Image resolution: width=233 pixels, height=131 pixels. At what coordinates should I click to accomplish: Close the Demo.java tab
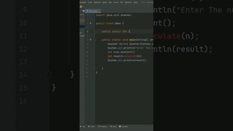click(x=99, y=11)
